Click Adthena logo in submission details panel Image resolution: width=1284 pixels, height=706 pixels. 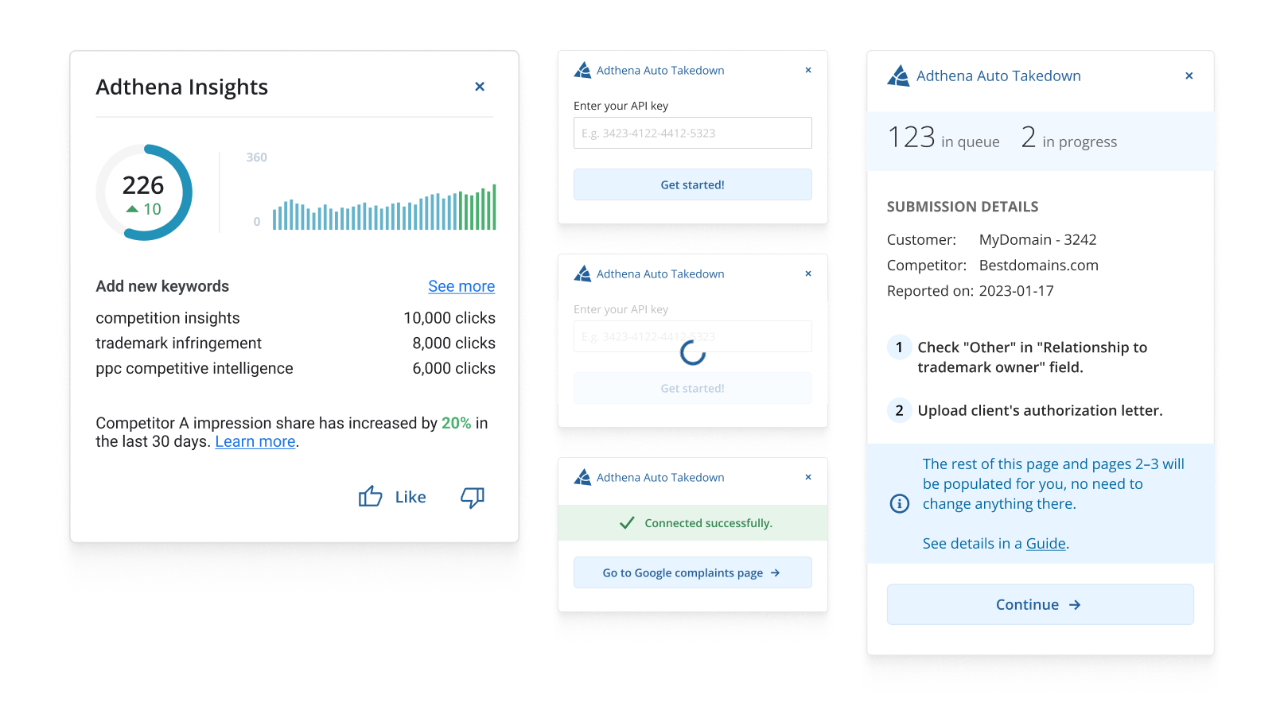click(x=899, y=76)
